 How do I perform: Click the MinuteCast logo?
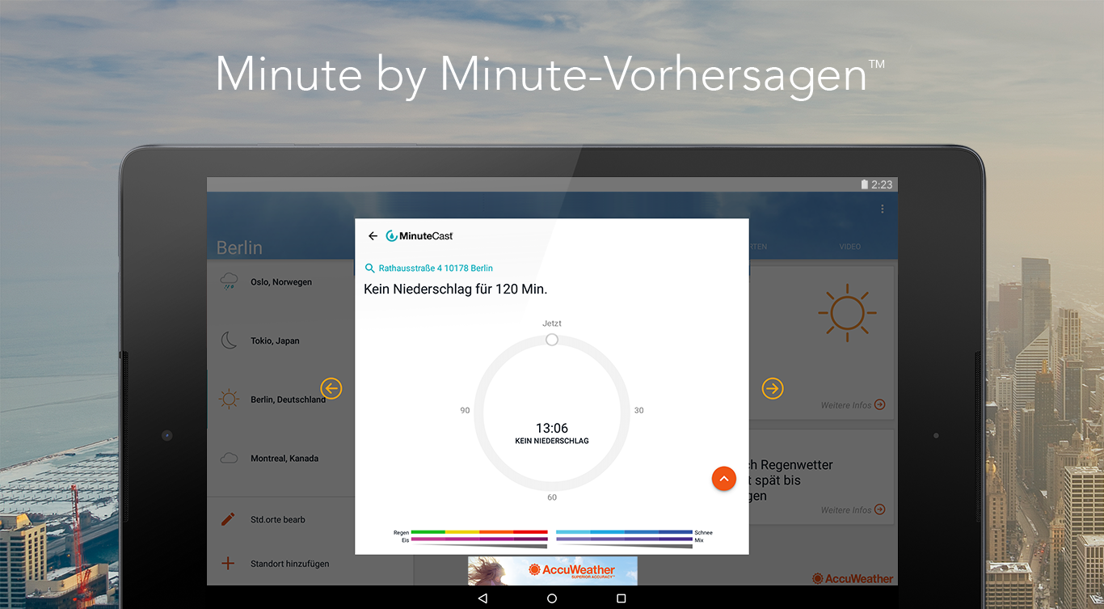coord(419,235)
